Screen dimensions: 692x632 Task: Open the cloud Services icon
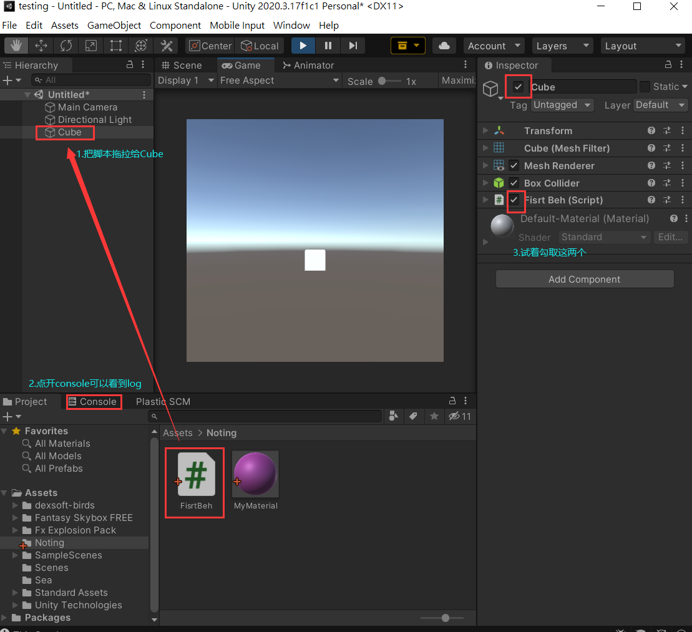pyautogui.click(x=444, y=46)
